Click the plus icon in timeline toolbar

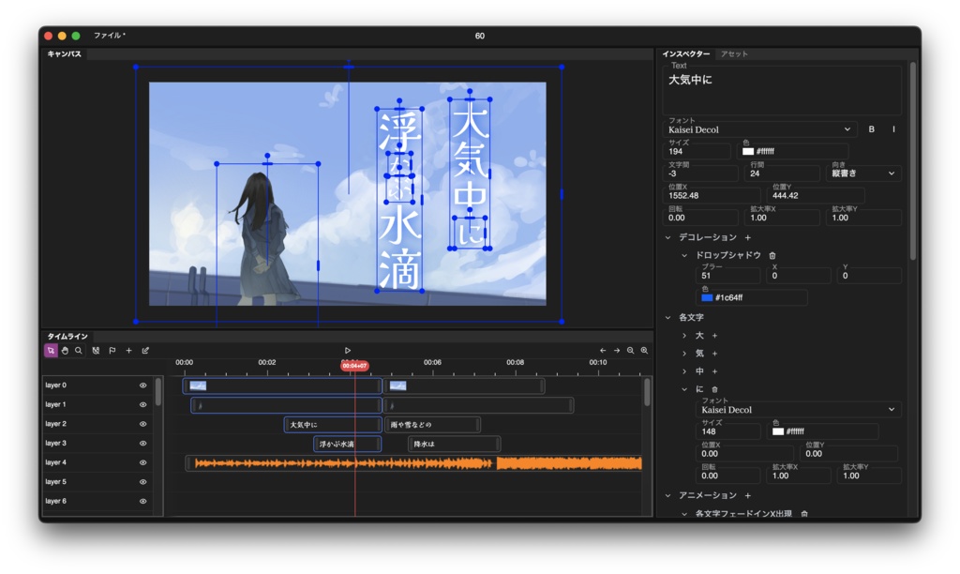click(128, 351)
